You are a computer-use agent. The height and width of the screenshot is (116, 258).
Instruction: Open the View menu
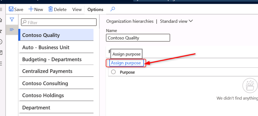coord(77,10)
